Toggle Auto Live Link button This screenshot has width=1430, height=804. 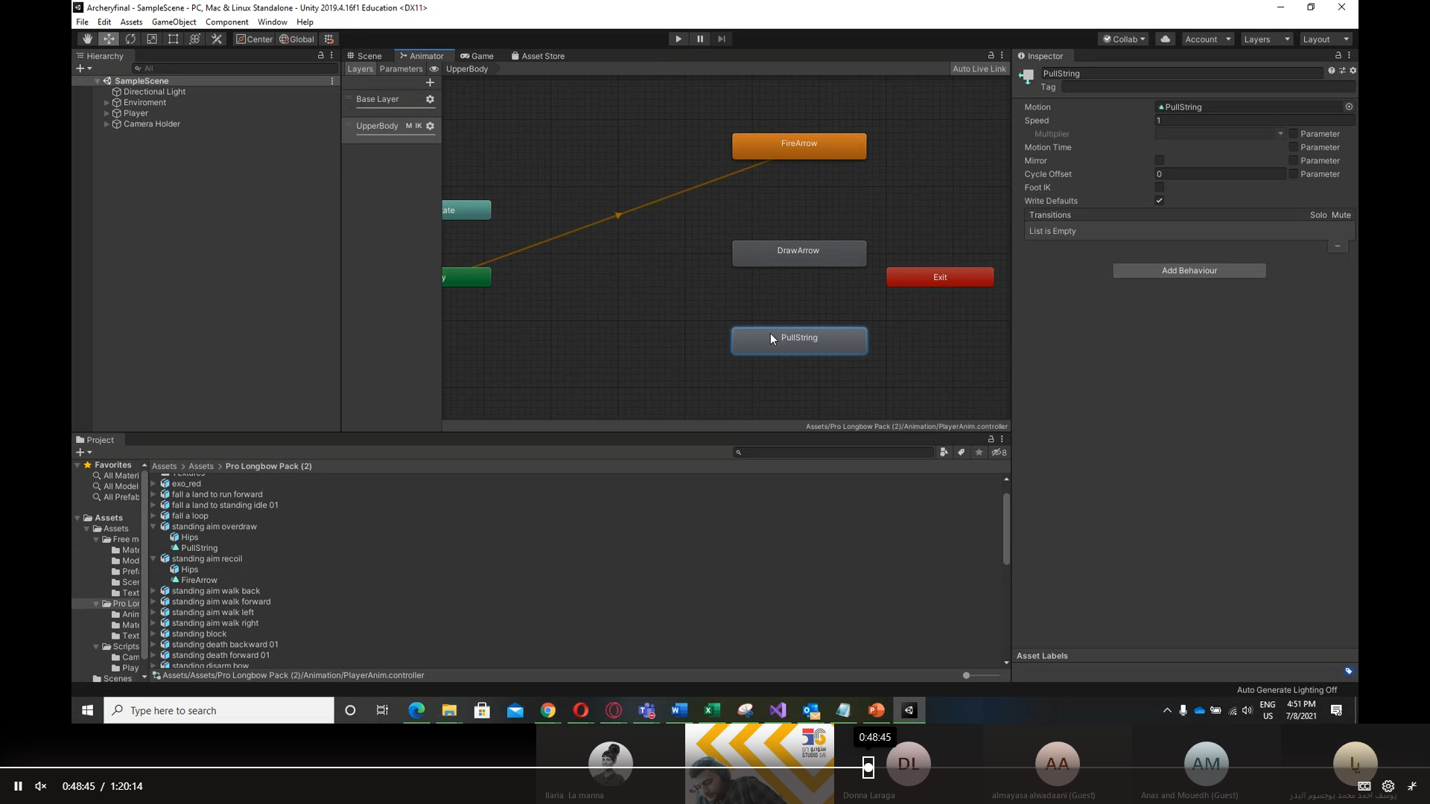point(979,69)
